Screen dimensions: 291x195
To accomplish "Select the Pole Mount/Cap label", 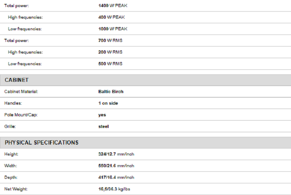I will click(x=21, y=115).
